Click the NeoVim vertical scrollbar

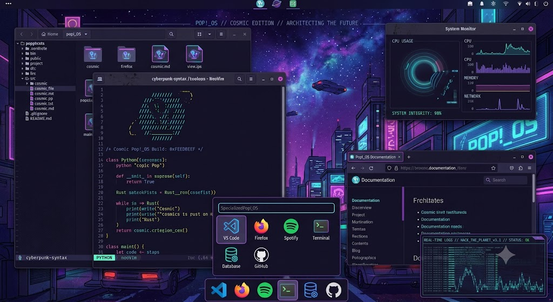[282, 141]
